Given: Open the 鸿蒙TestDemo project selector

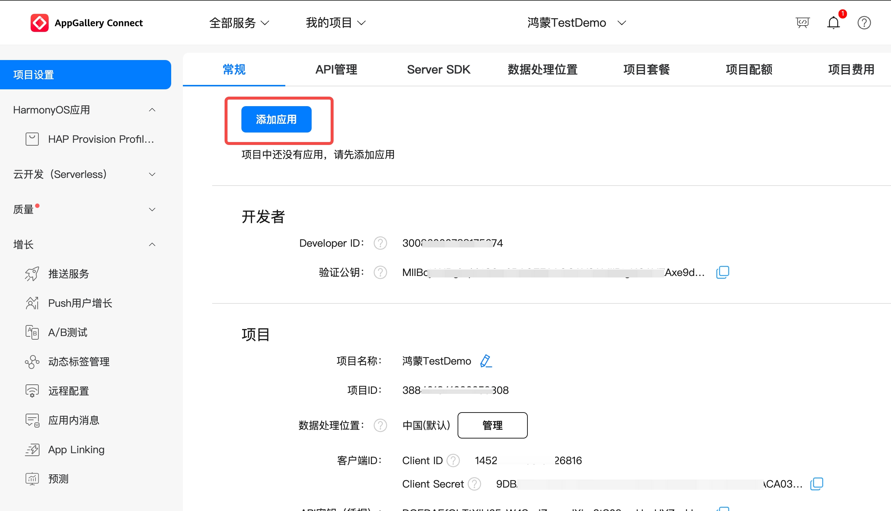Looking at the screenshot, I should [577, 23].
